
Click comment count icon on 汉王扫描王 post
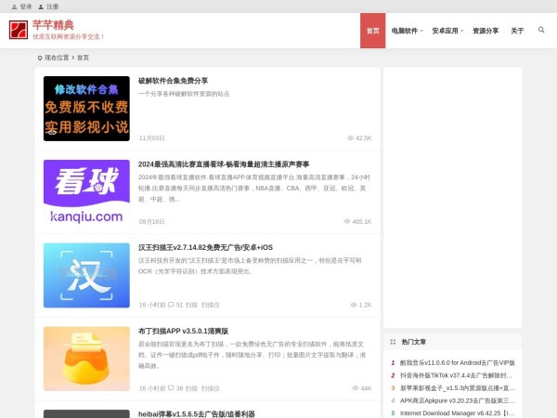(171, 305)
